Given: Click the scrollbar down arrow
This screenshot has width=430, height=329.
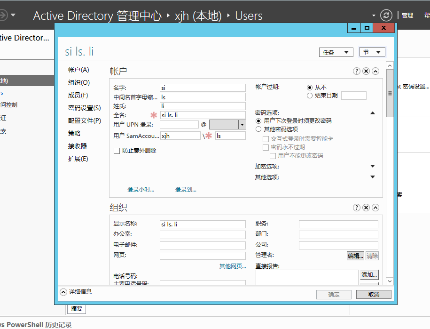Looking at the screenshot, I should [x=390, y=281].
